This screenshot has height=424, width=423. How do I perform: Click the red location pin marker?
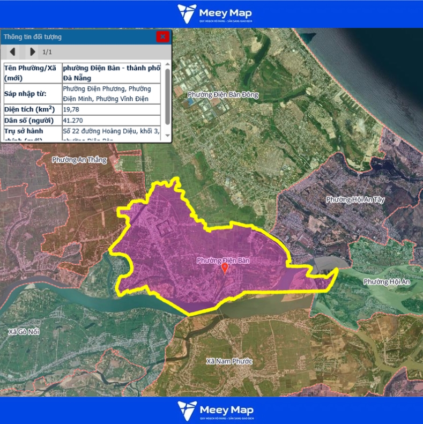225,269
